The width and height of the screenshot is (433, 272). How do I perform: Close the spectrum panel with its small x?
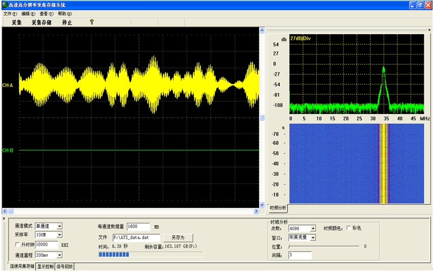pos(429,30)
